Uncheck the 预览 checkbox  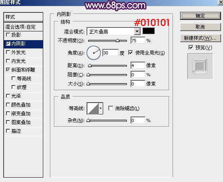(191, 47)
